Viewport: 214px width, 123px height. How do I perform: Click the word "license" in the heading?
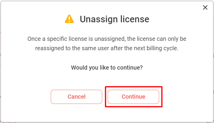pyautogui.click(x=135, y=19)
